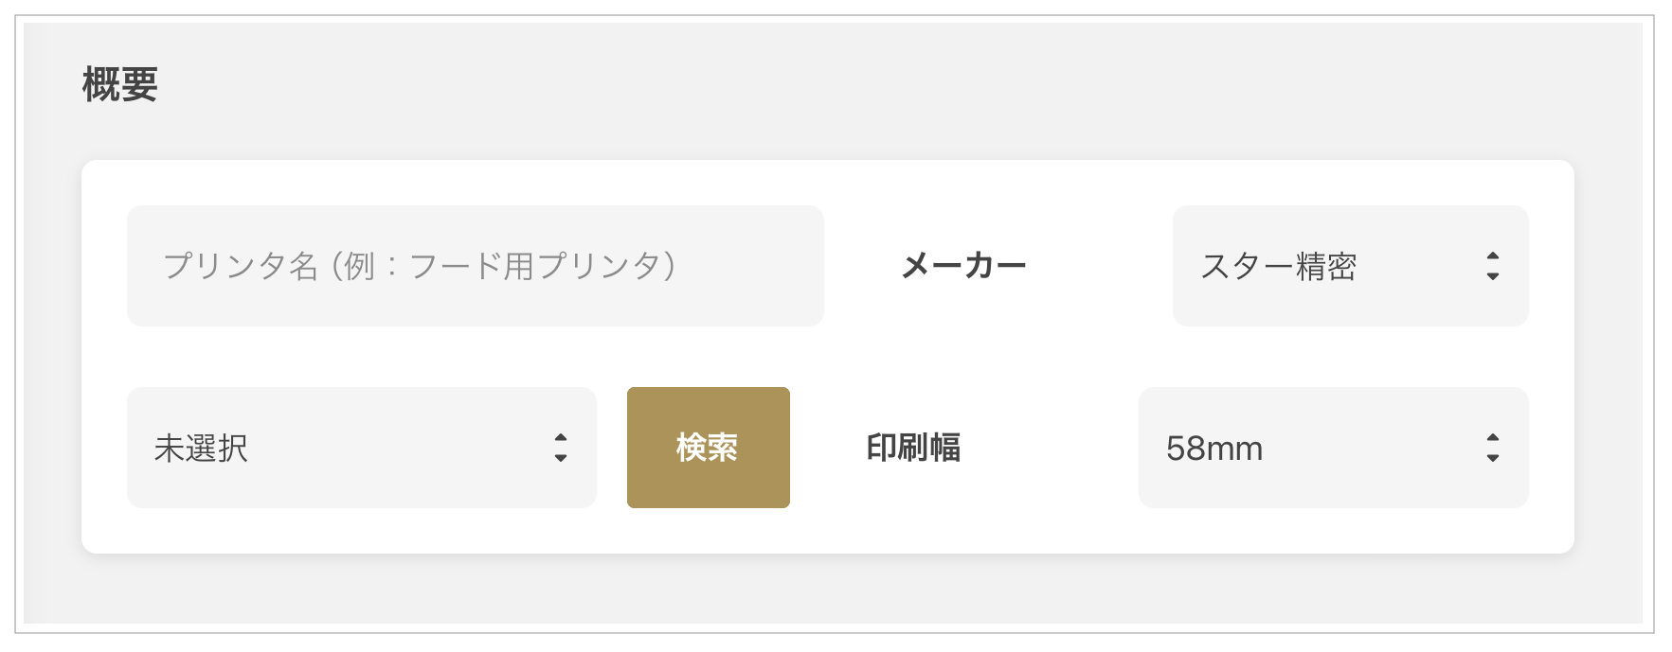Image resolution: width=1672 pixels, height=652 pixels.
Task: Click the スター精密 text in the maker selector
Action: (x=1279, y=267)
